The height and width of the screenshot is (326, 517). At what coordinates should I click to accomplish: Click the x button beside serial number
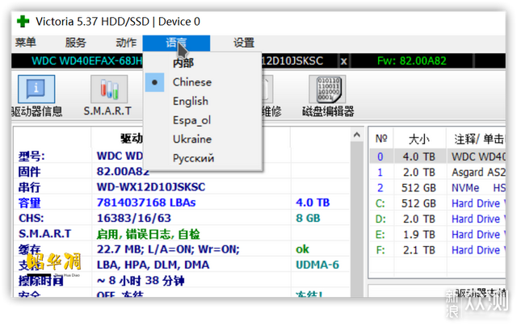(x=343, y=61)
